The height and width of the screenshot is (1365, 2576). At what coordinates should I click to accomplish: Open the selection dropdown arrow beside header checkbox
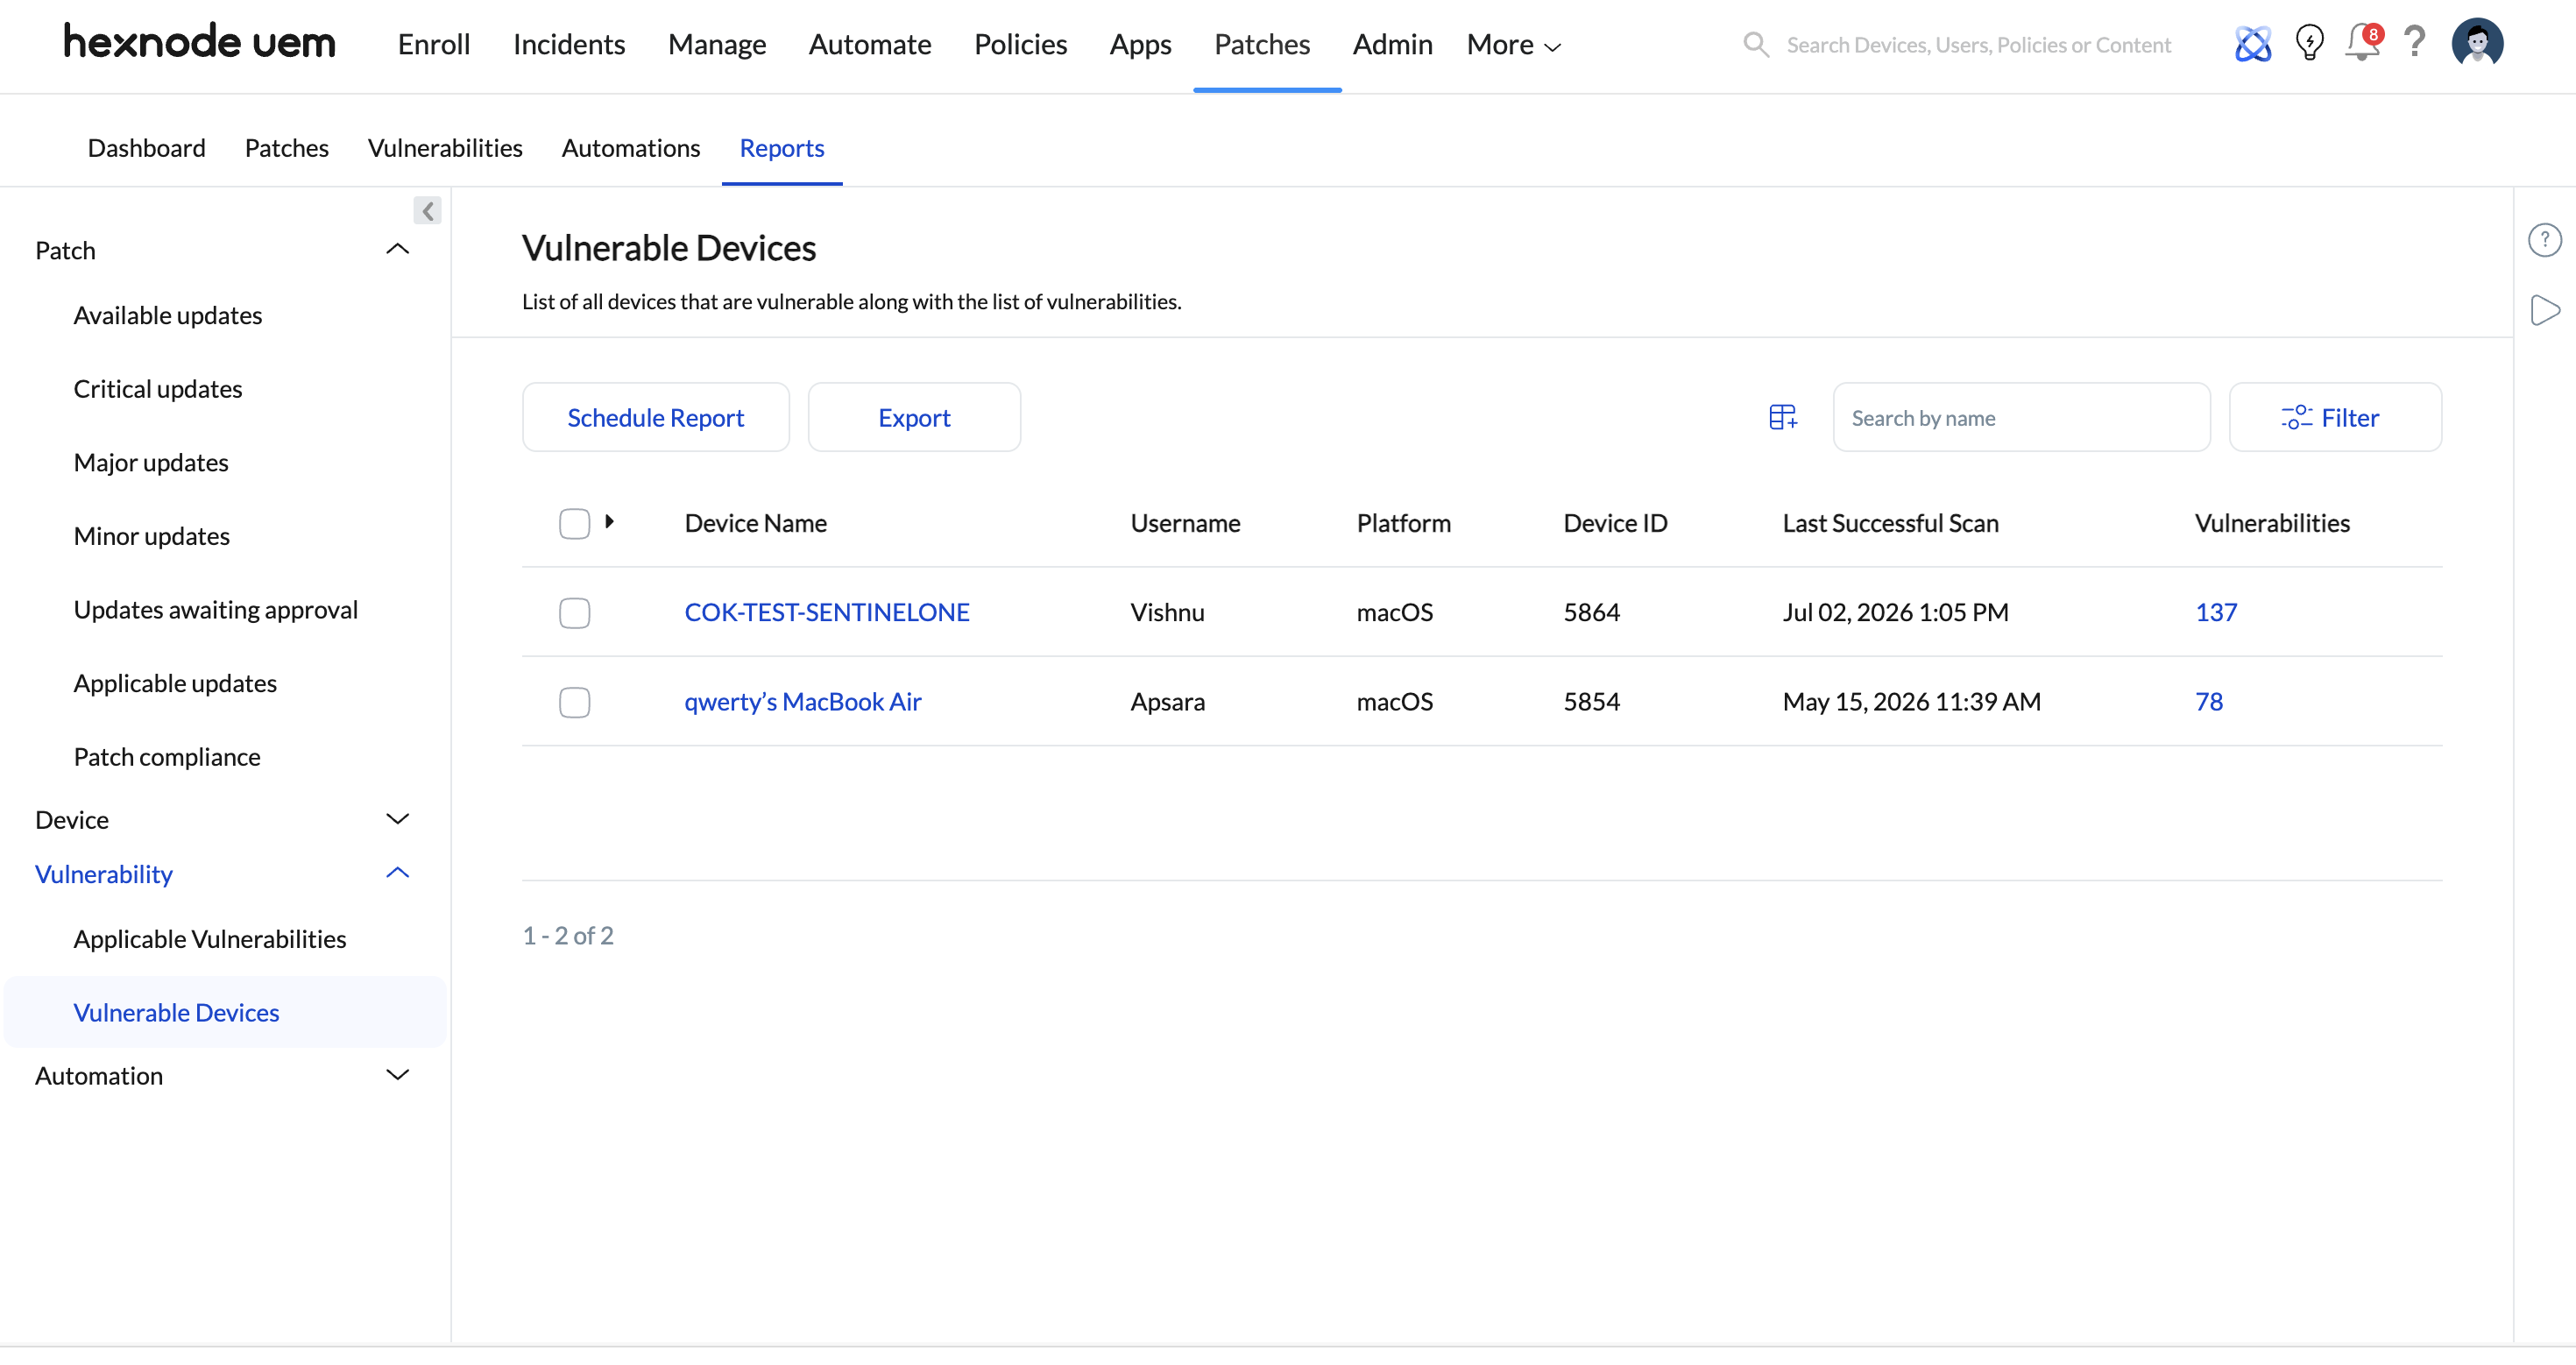point(609,521)
